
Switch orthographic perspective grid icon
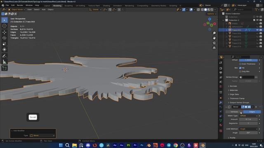(214, 48)
